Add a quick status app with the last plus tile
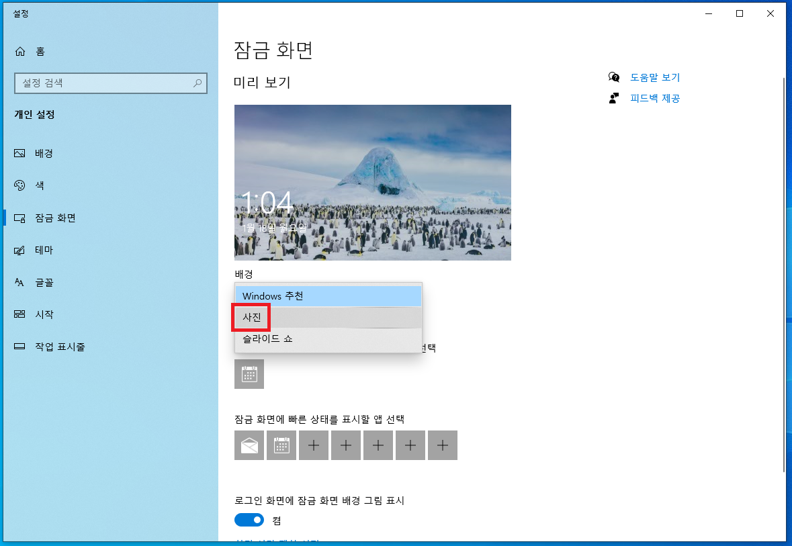The image size is (792, 546). [443, 445]
